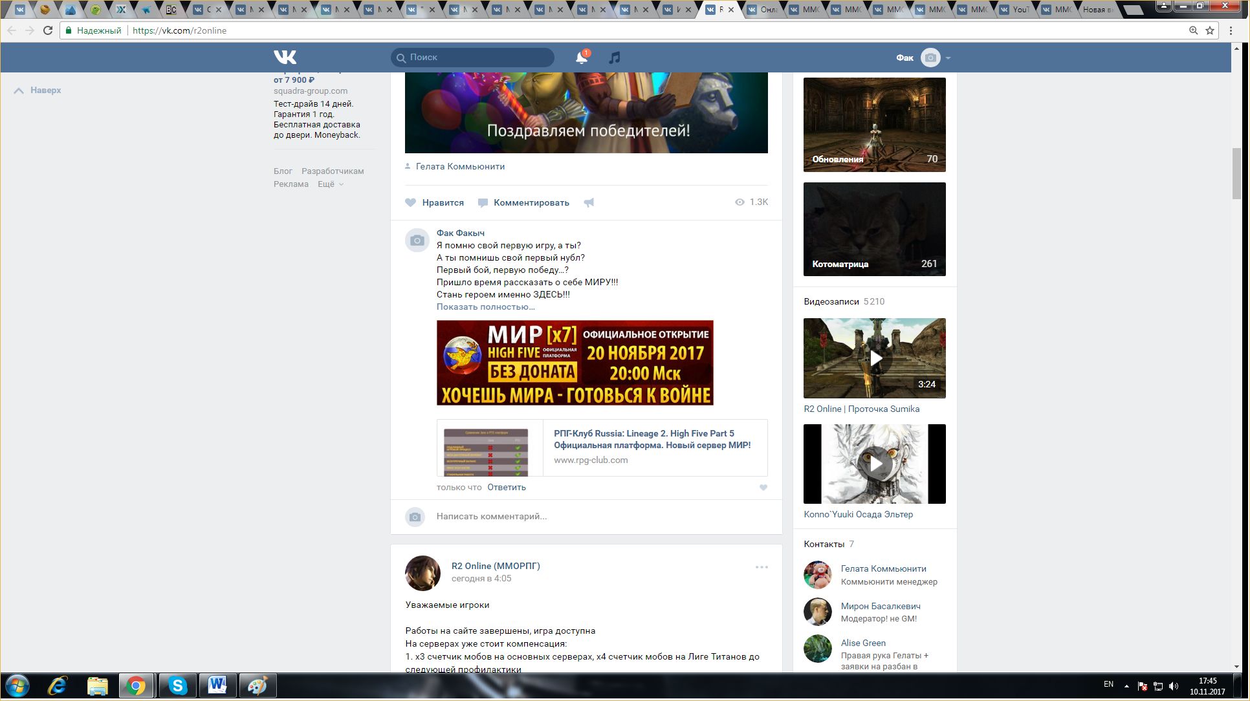The width and height of the screenshot is (1250, 701).
Task: Click Показать полностью to expand comment
Action: tap(485, 307)
